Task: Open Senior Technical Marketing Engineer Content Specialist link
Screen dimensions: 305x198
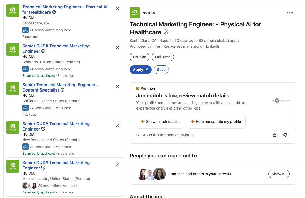Action: pos(60,87)
